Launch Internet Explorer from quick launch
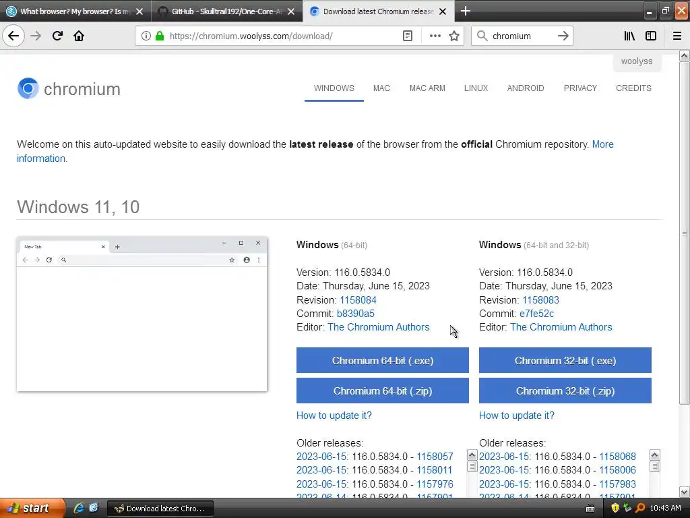 (x=79, y=508)
